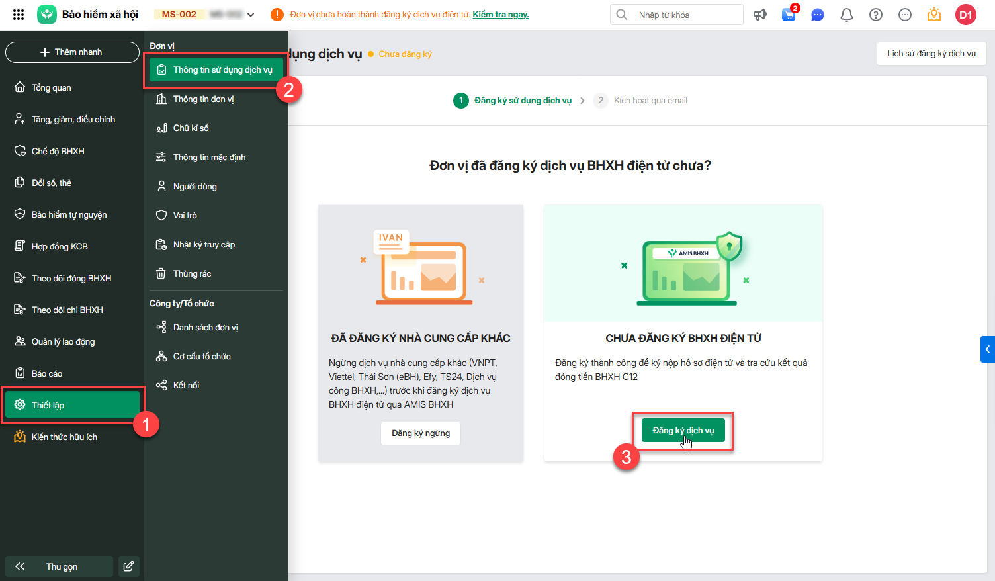Image resolution: width=995 pixels, height=581 pixels.
Task: Open the help question mark icon
Action: tap(876, 15)
